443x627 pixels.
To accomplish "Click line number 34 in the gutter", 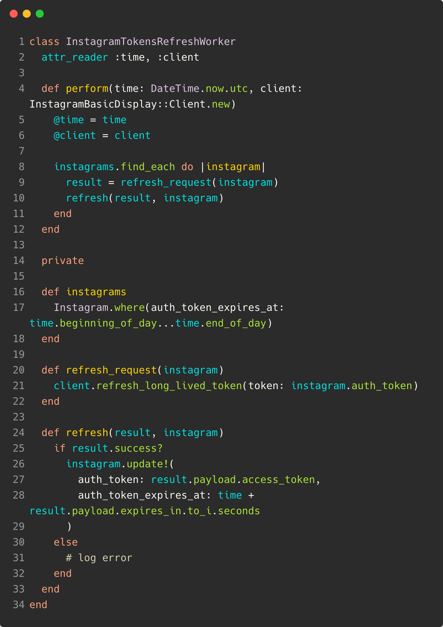I will pyautogui.click(x=19, y=605).
